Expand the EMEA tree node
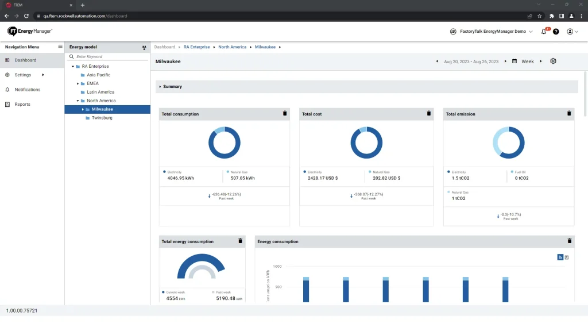The image size is (588, 331). pyautogui.click(x=78, y=83)
